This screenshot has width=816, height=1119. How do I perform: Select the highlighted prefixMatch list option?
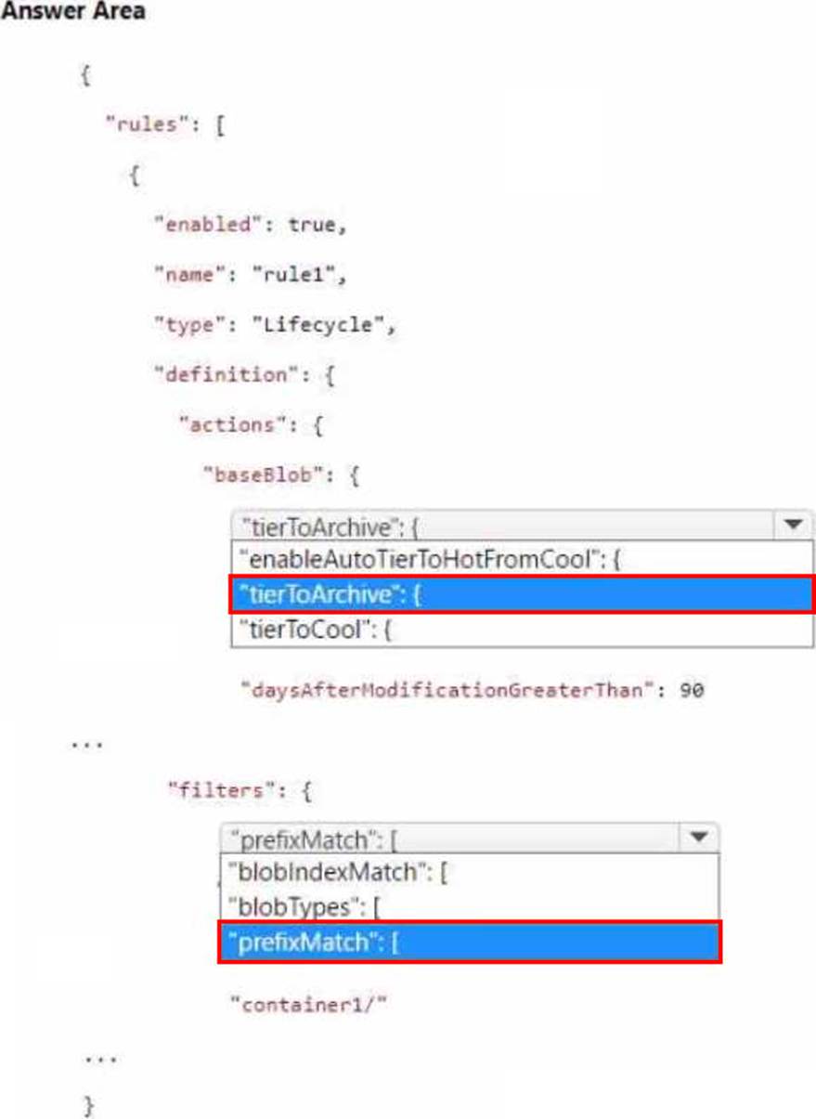(x=469, y=942)
